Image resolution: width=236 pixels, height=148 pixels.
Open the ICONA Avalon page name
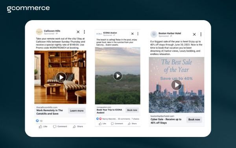tap(110, 33)
